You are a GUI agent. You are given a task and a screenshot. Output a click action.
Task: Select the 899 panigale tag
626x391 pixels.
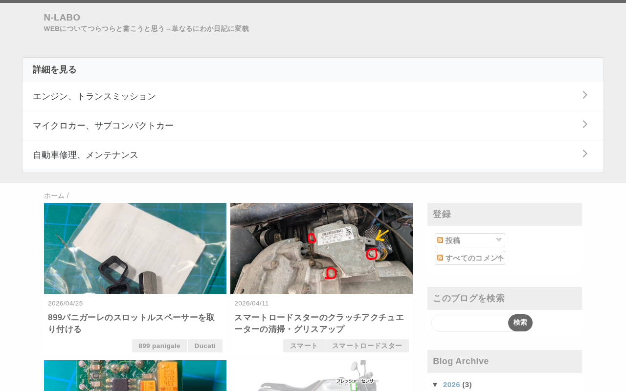[159, 346]
